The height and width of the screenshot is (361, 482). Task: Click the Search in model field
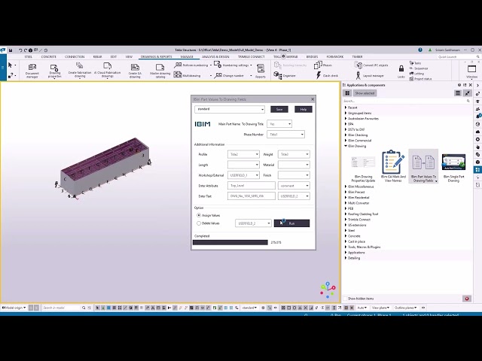click(x=62, y=308)
